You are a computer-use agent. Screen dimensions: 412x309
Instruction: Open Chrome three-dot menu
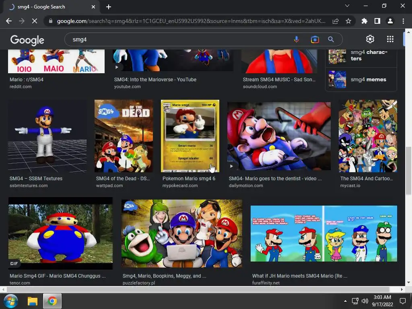(x=403, y=21)
